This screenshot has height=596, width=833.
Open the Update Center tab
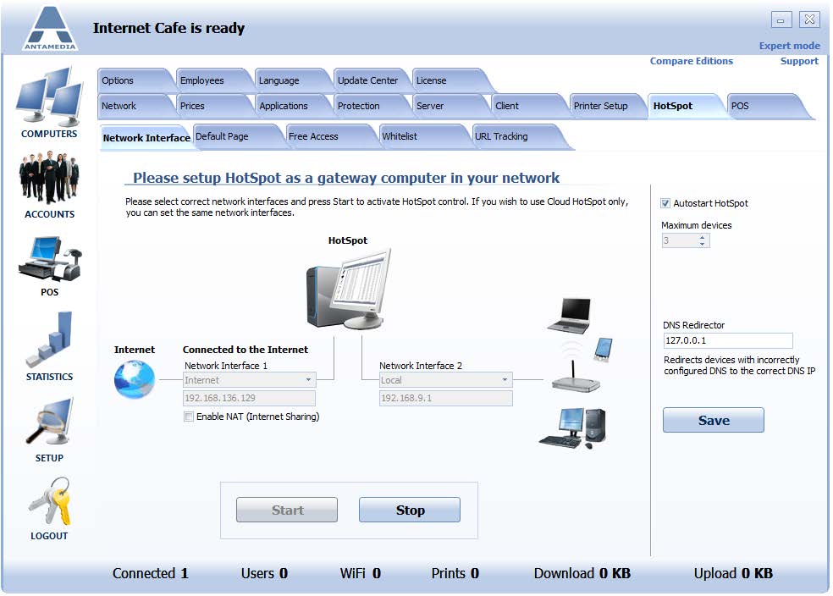pos(370,80)
